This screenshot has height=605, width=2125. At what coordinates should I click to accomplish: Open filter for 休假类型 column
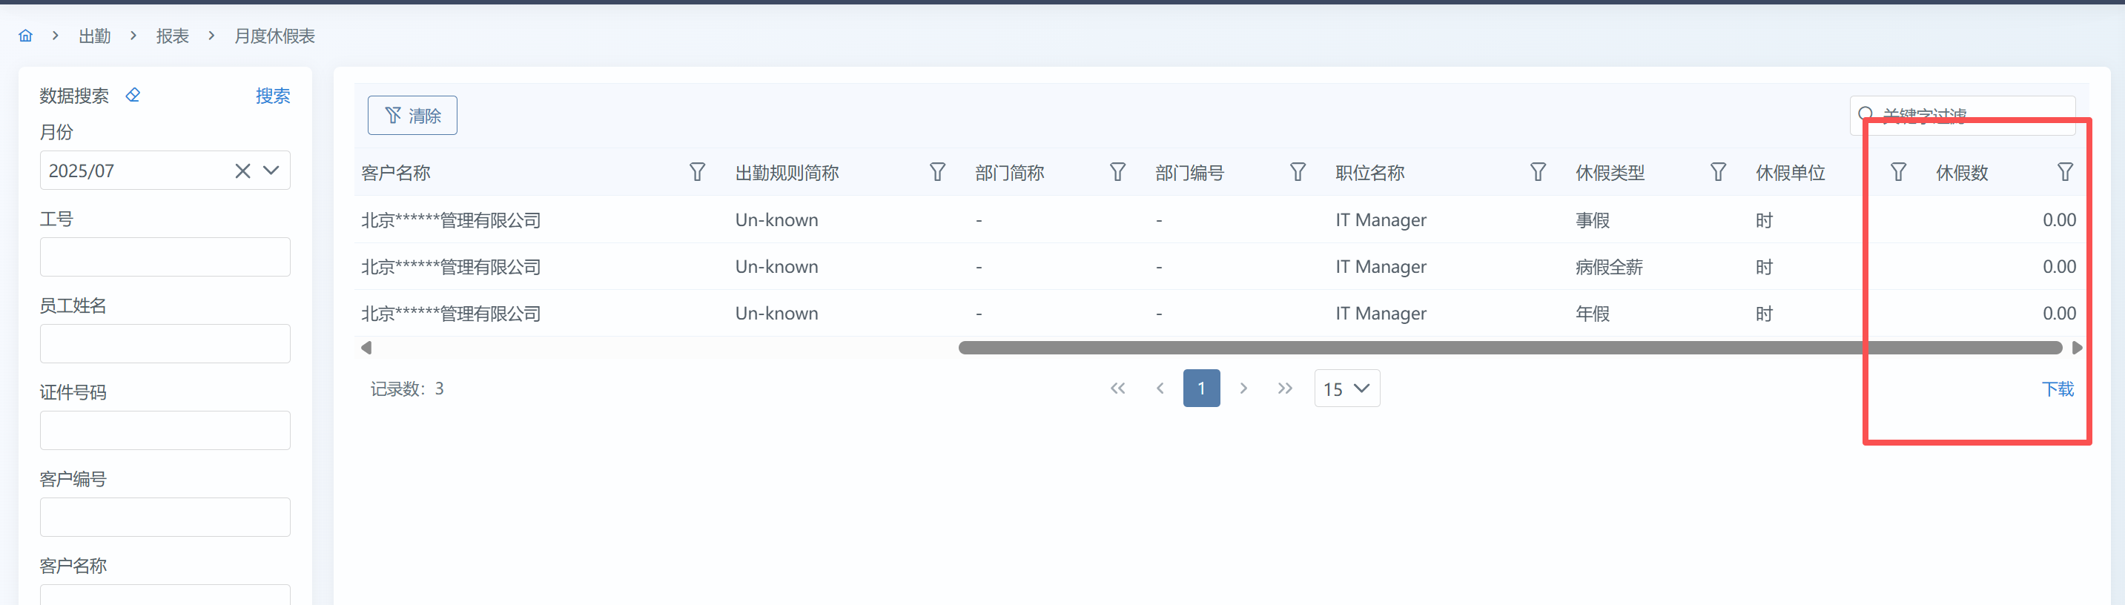[1717, 172]
